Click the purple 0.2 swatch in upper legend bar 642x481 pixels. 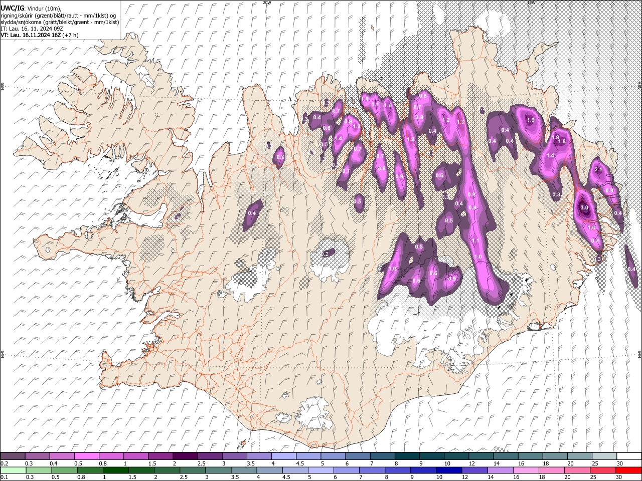point(13,456)
